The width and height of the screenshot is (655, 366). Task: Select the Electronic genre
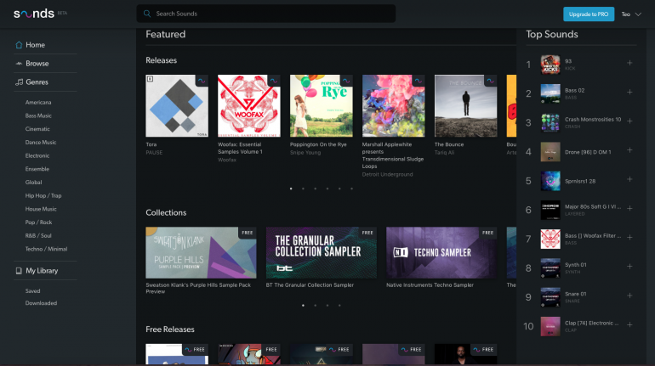[x=37, y=155]
